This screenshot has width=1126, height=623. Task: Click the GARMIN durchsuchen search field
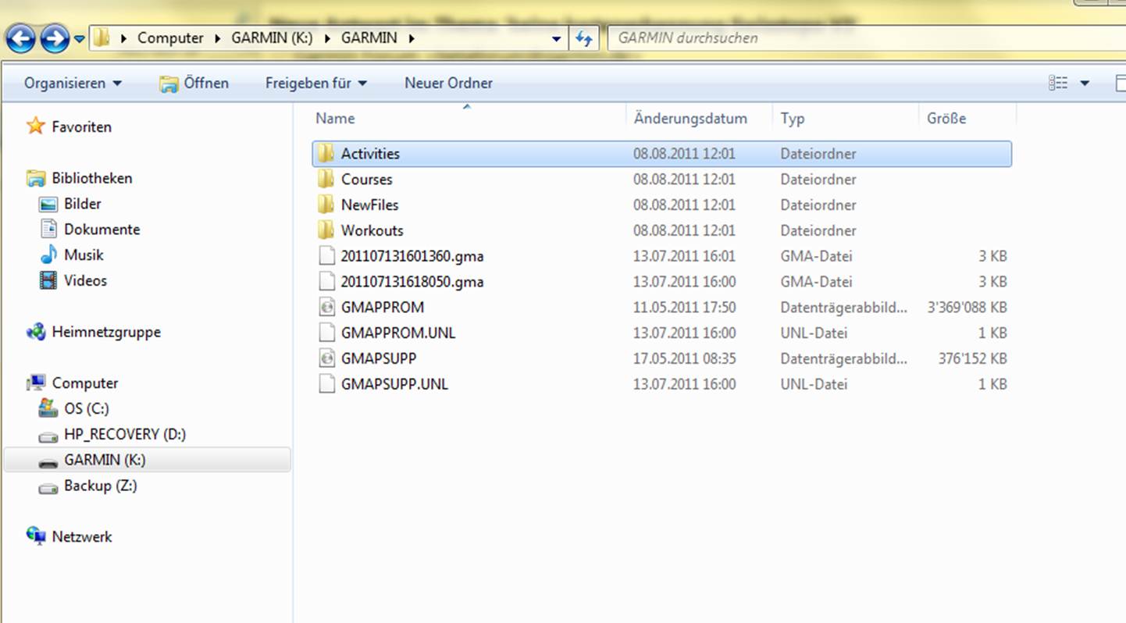tap(865, 37)
